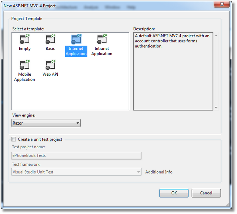
Task: Click the description text about forms authentication
Action: click(172, 41)
